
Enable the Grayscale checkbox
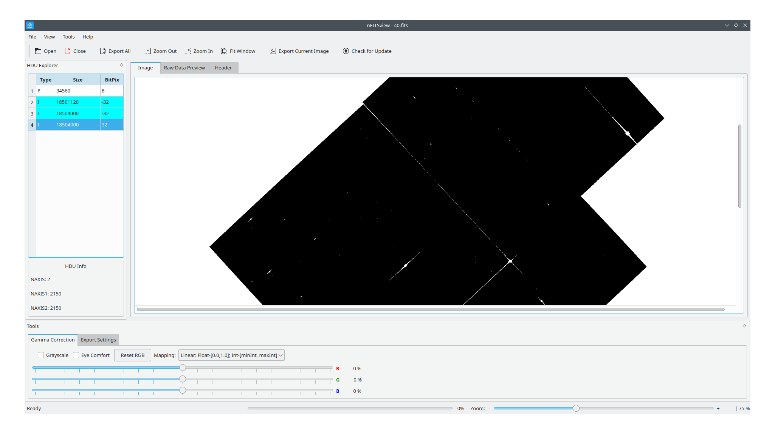tap(41, 355)
